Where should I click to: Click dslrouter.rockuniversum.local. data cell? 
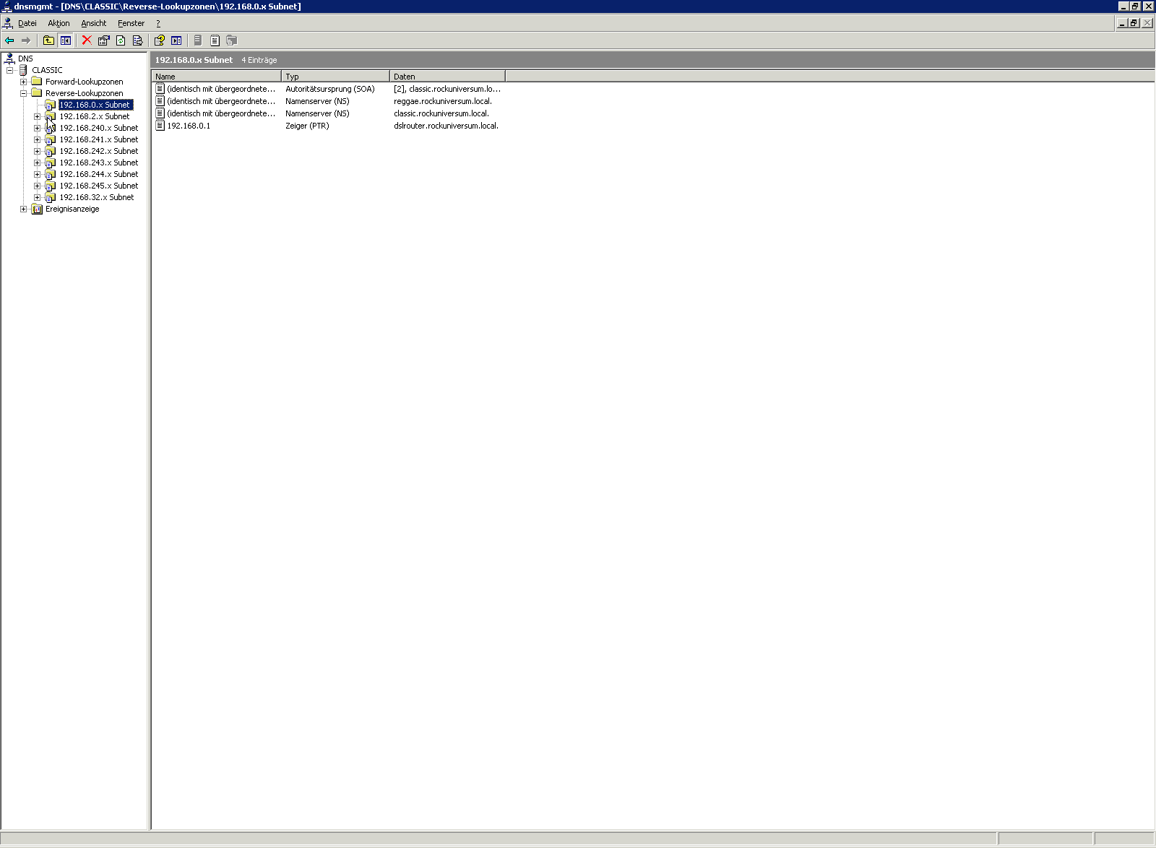(x=446, y=126)
